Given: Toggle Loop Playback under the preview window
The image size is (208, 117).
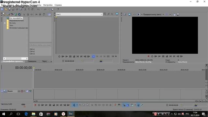Looking at the screenshot, I should pyautogui.click(x=152, y=56).
